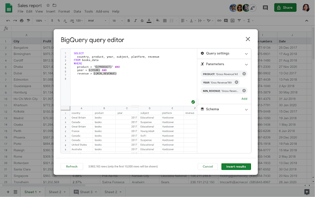The width and height of the screenshot is (315, 197).
Task: Collapse the Parameters section
Action: [246, 64]
